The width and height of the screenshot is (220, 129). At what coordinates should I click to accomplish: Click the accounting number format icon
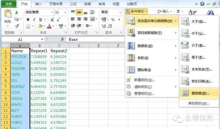[x=104, y=20]
